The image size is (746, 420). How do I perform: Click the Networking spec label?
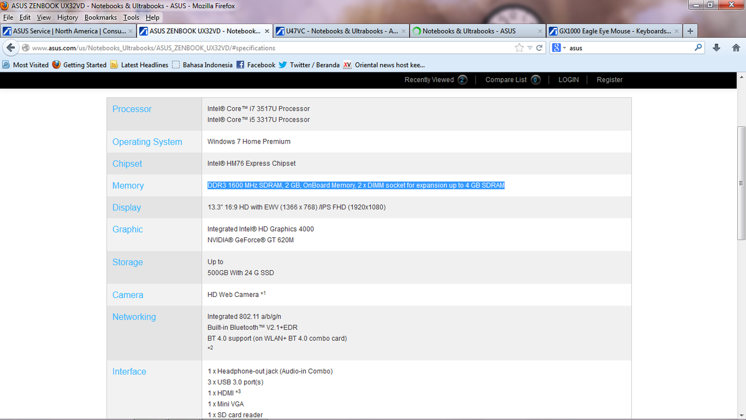pyautogui.click(x=134, y=317)
